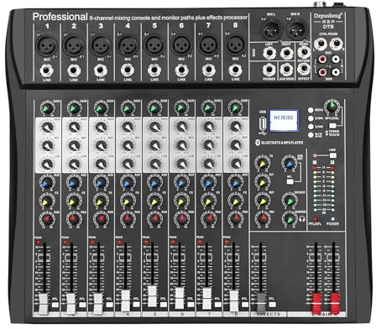Click the blue AUX knob on channel 2

pyautogui.click(x=74, y=183)
